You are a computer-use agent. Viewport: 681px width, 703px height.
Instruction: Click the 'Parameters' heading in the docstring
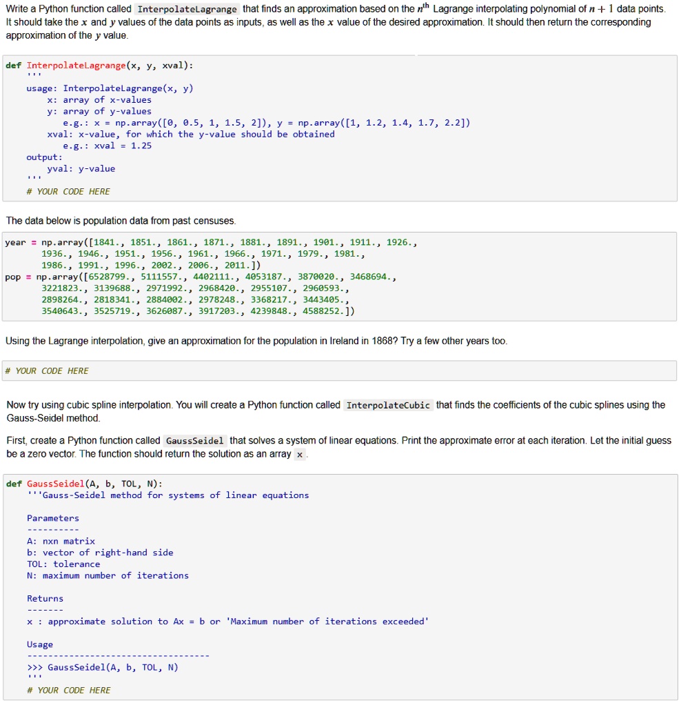pos(53,518)
